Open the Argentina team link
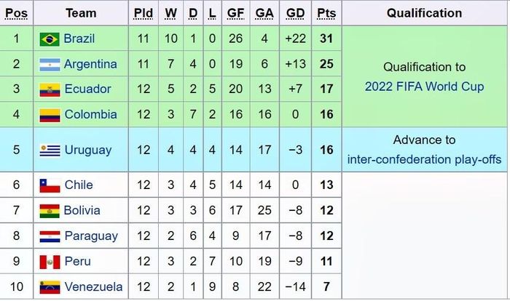The height and width of the screenshot is (301, 510). (x=90, y=64)
